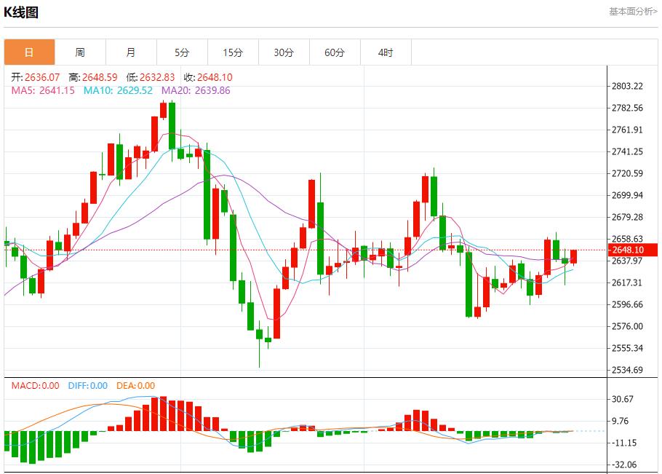The image size is (662, 474).
Task: Click the MA20 indicator label
Action: click(195, 90)
